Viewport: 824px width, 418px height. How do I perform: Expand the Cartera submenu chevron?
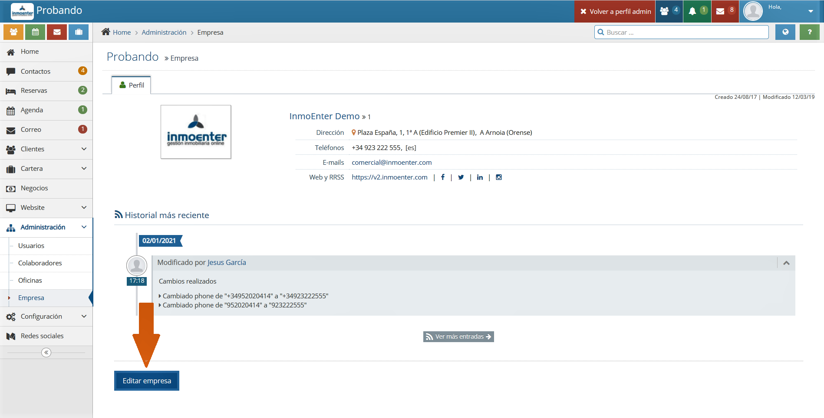[x=84, y=168]
